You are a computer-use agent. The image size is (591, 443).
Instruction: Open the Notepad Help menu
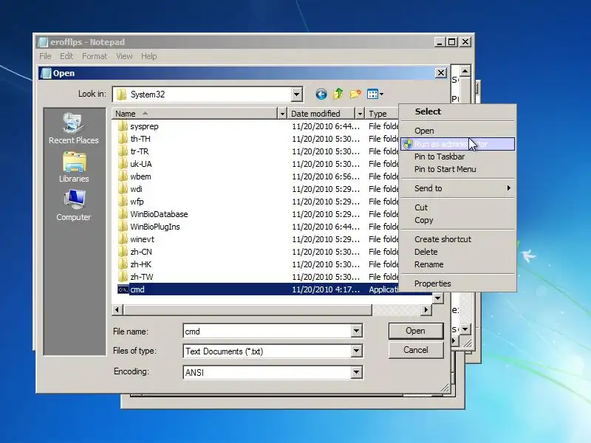coord(149,56)
